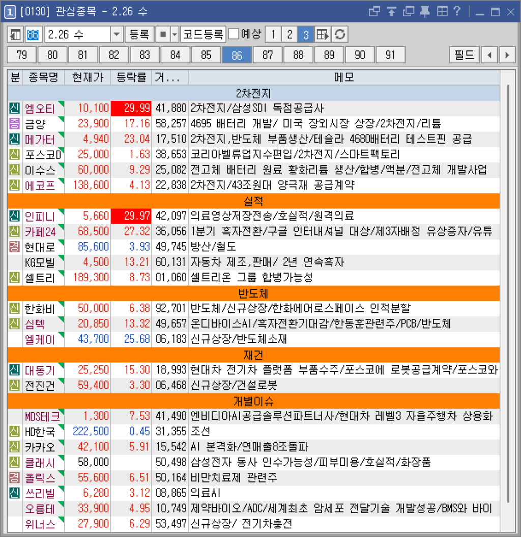Click the duplicate window icon in title bar
The height and width of the screenshot is (537, 521).
409,12
